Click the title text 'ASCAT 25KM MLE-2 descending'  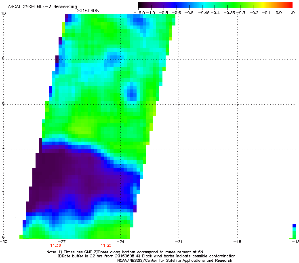tap(42, 7)
